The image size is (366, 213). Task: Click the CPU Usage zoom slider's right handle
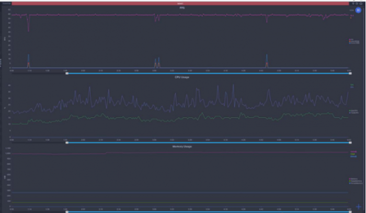pos(350,142)
